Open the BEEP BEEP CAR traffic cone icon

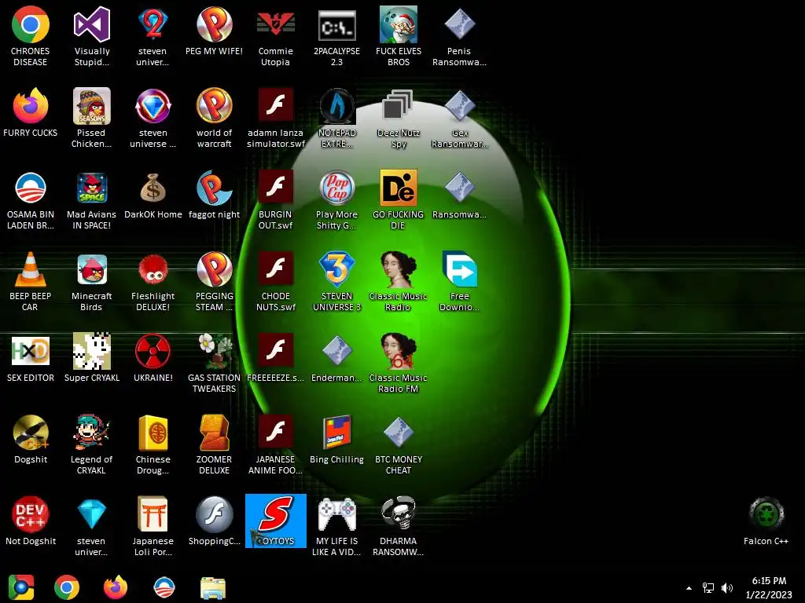coord(31,269)
